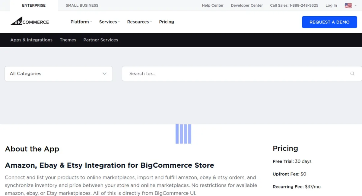The height and width of the screenshot is (196, 362).
Task: Open the Help Center link
Action: coord(213,5)
